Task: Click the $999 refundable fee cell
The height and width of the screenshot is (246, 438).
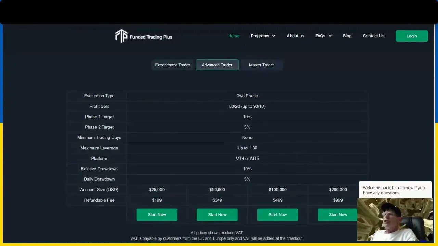Action: 338,200
